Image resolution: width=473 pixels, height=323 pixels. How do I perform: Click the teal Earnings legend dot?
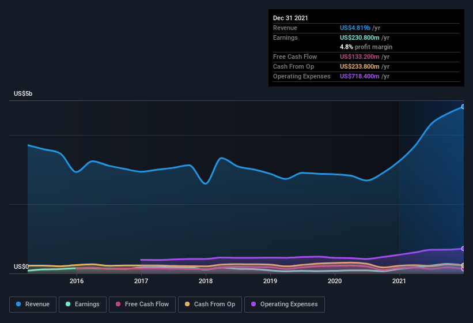68,304
